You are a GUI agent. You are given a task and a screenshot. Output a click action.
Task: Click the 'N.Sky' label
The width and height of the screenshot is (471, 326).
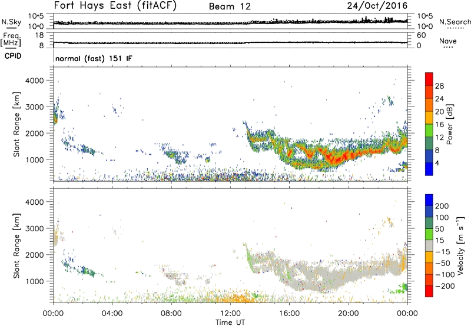[x=11, y=22]
